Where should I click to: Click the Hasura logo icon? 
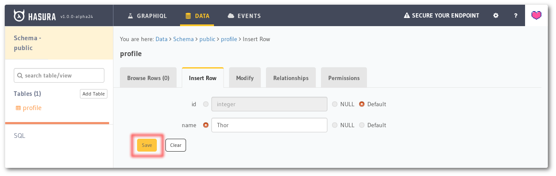19,16
